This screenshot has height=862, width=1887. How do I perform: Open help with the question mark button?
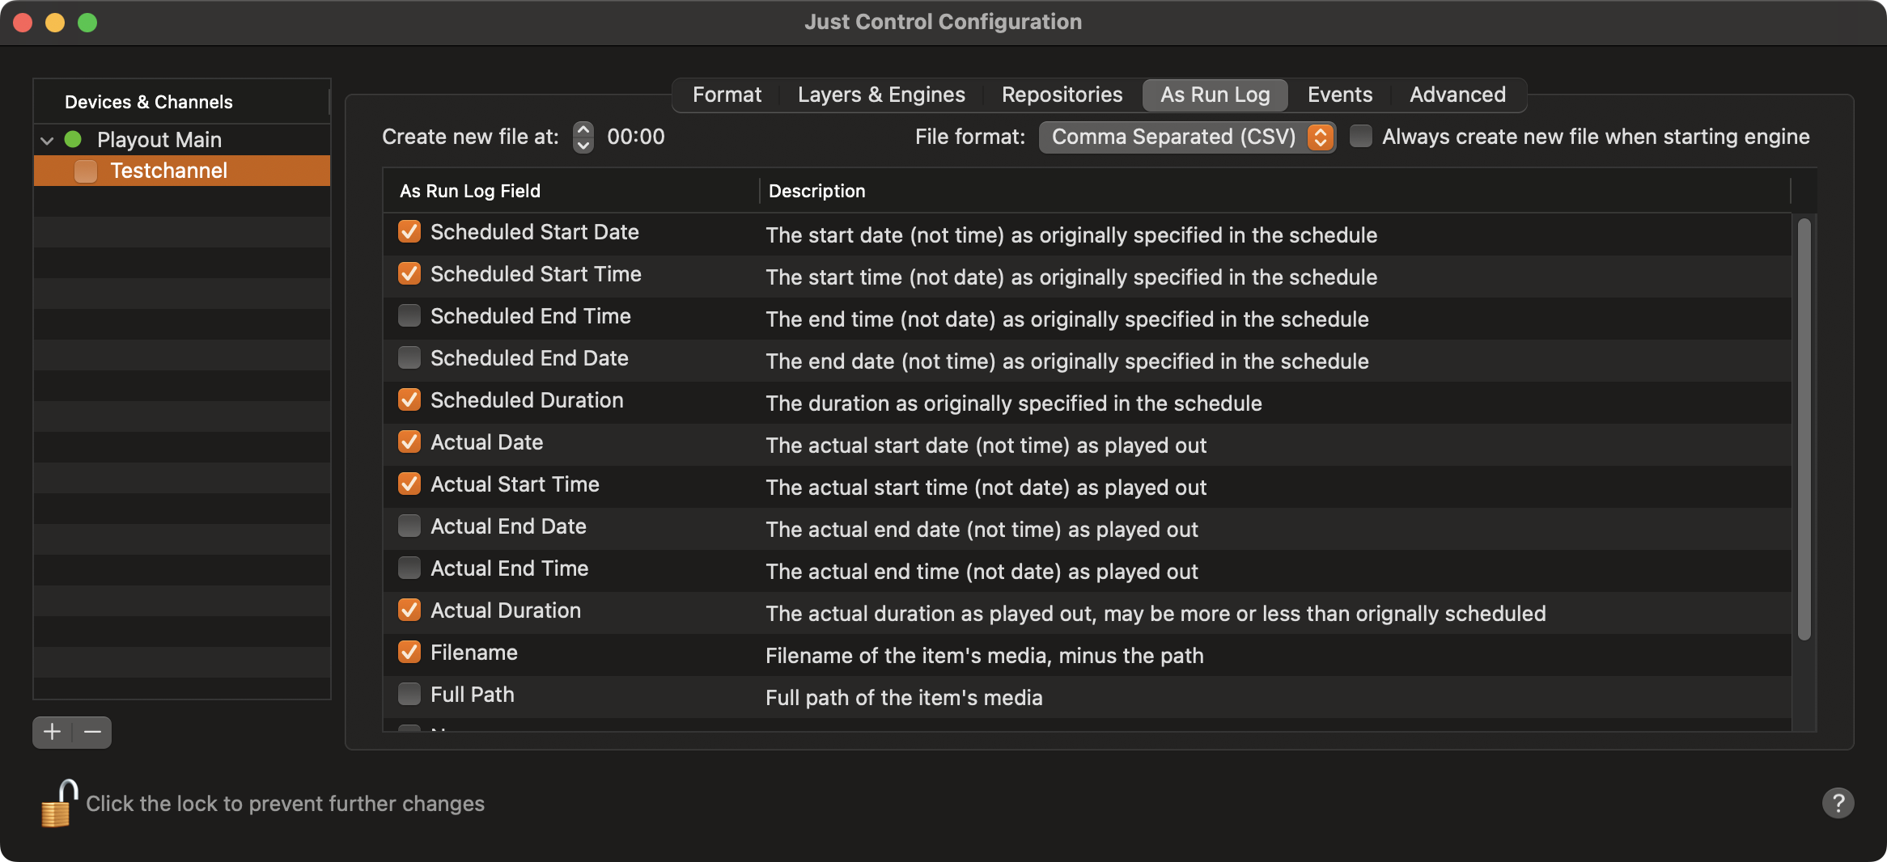tap(1838, 803)
